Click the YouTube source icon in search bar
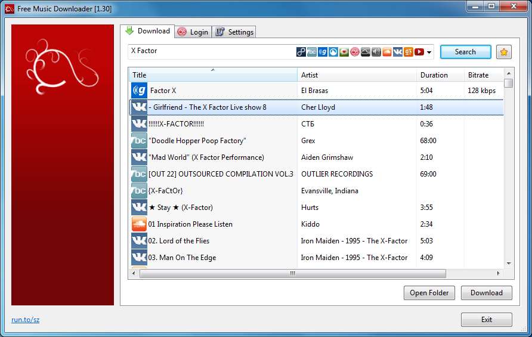 (x=419, y=52)
